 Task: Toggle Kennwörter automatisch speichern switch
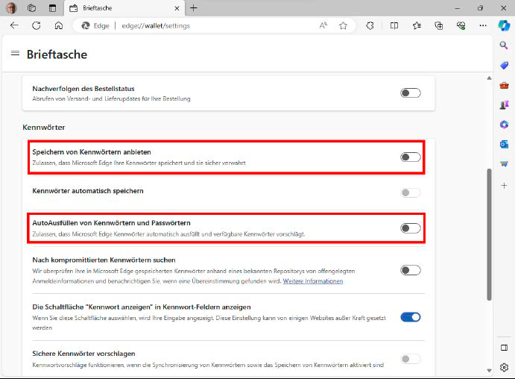410,192
